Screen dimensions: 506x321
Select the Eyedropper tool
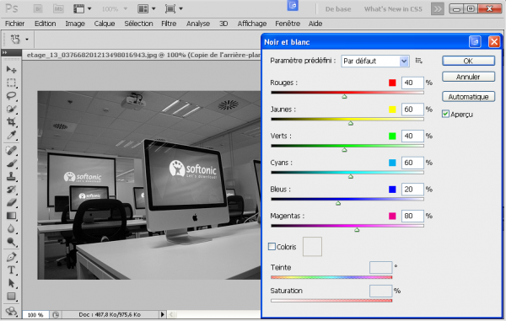click(11, 135)
